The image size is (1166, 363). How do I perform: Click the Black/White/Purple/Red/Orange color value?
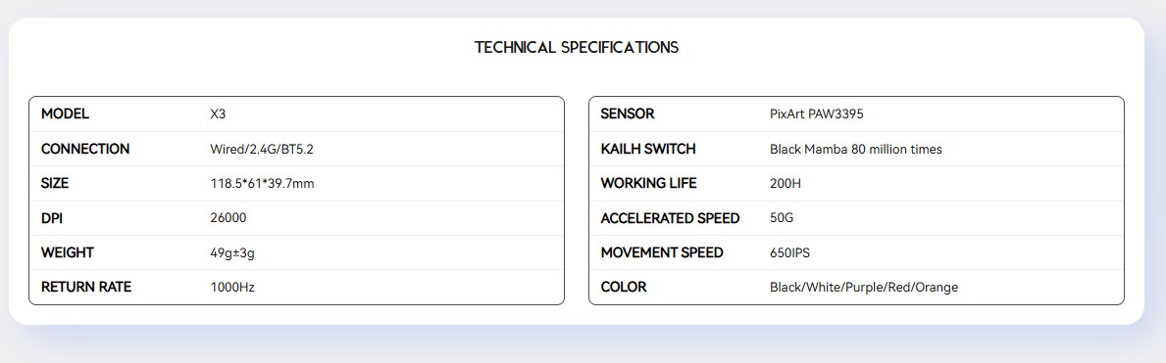(864, 288)
